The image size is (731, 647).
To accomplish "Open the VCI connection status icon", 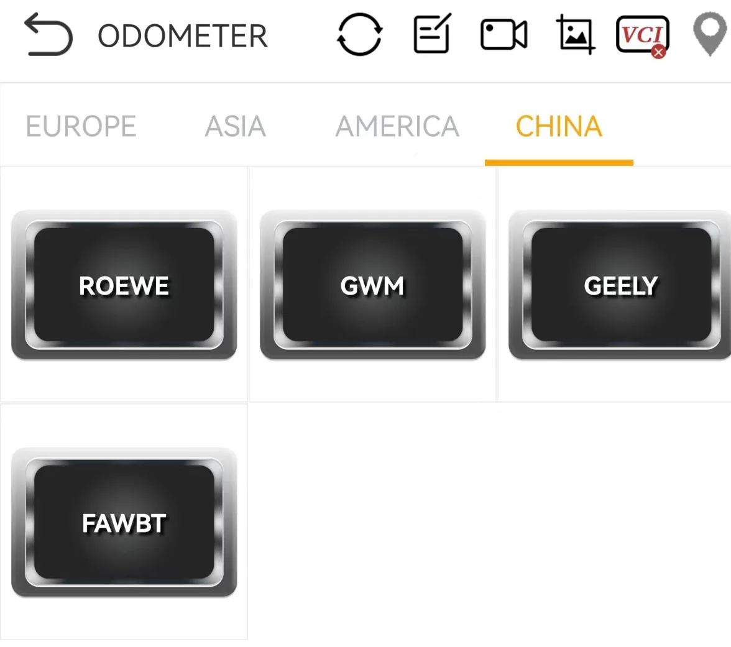I will coord(643,35).
